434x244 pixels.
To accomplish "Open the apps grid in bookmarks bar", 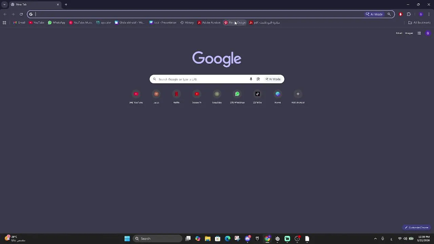I will [x=4, y=23].
